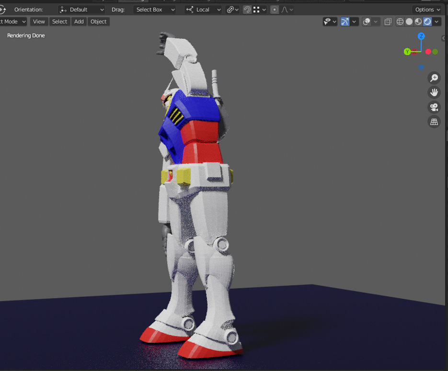The height and width of the screenshot is (371, 448).
Task: Open the Object menu
Action: [99, 22]
